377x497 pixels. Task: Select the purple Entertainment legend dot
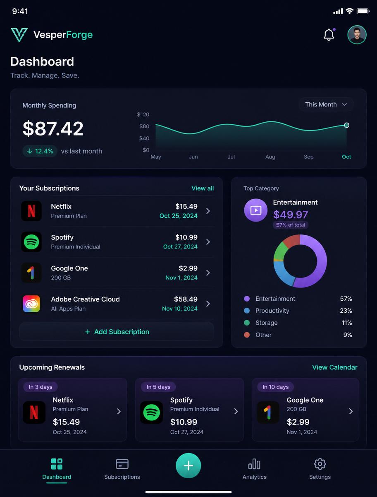coord(247,299)
